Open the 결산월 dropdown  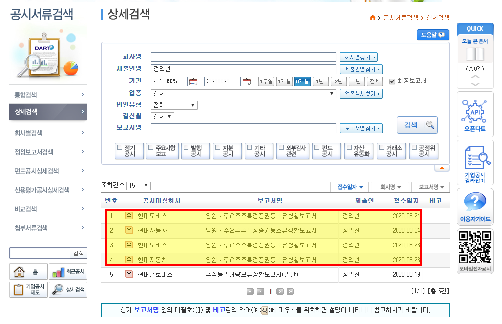pyautogui.click(x=162, y=117)
